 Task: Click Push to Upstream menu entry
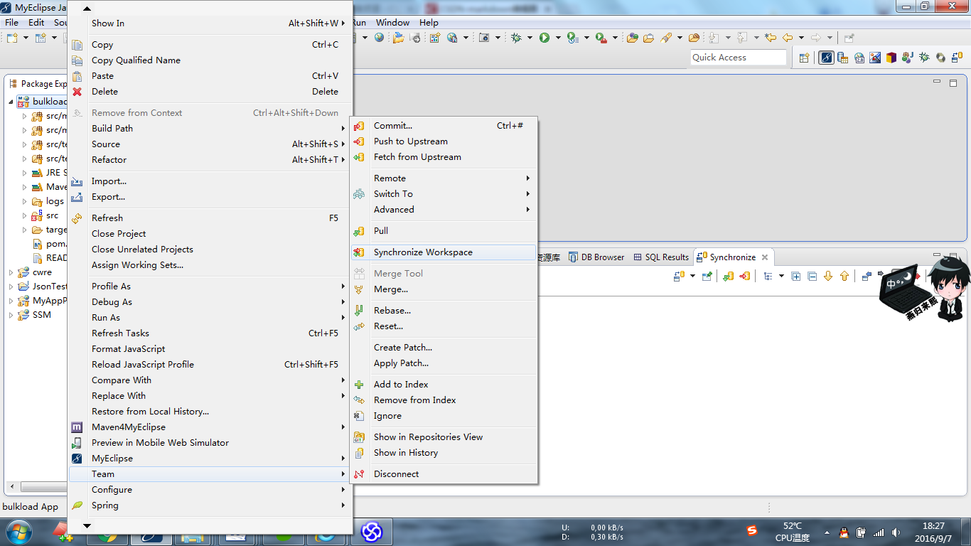[x=410, y=141]
